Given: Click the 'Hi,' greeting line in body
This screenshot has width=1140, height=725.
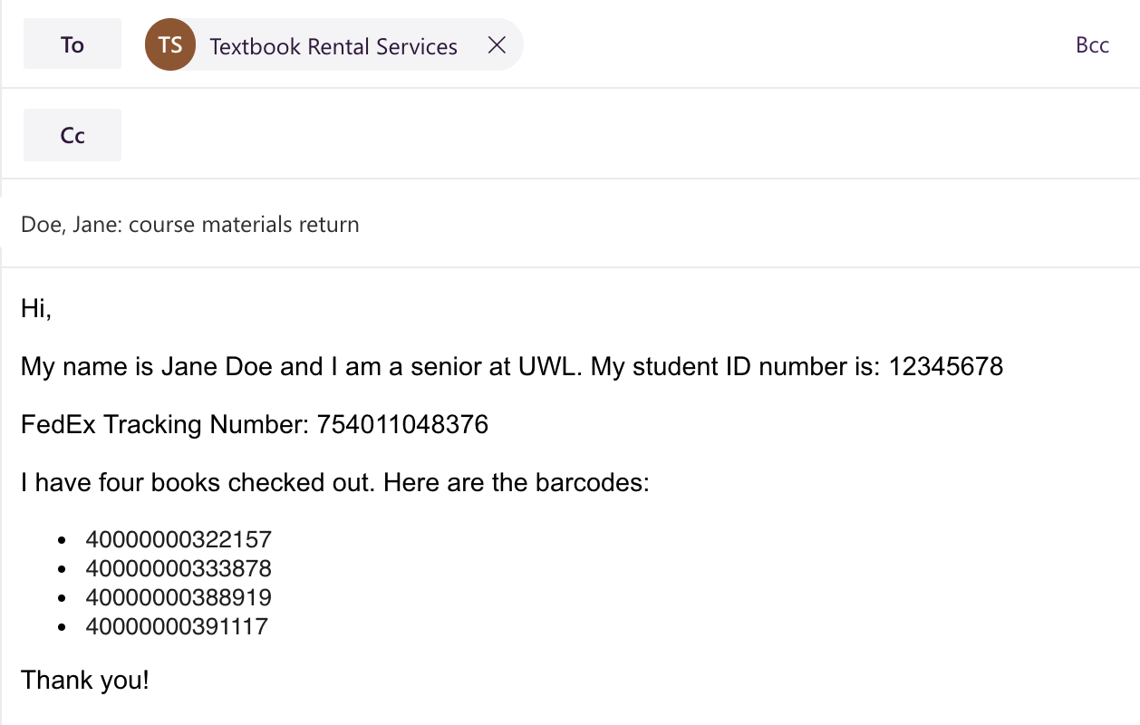Looking at the screenshot, I should click(x=37, y=309).
